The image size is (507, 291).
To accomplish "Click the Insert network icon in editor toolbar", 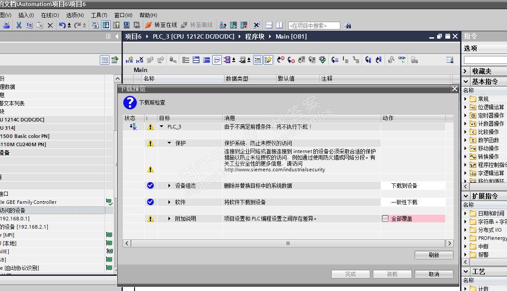I will point(129,60).
